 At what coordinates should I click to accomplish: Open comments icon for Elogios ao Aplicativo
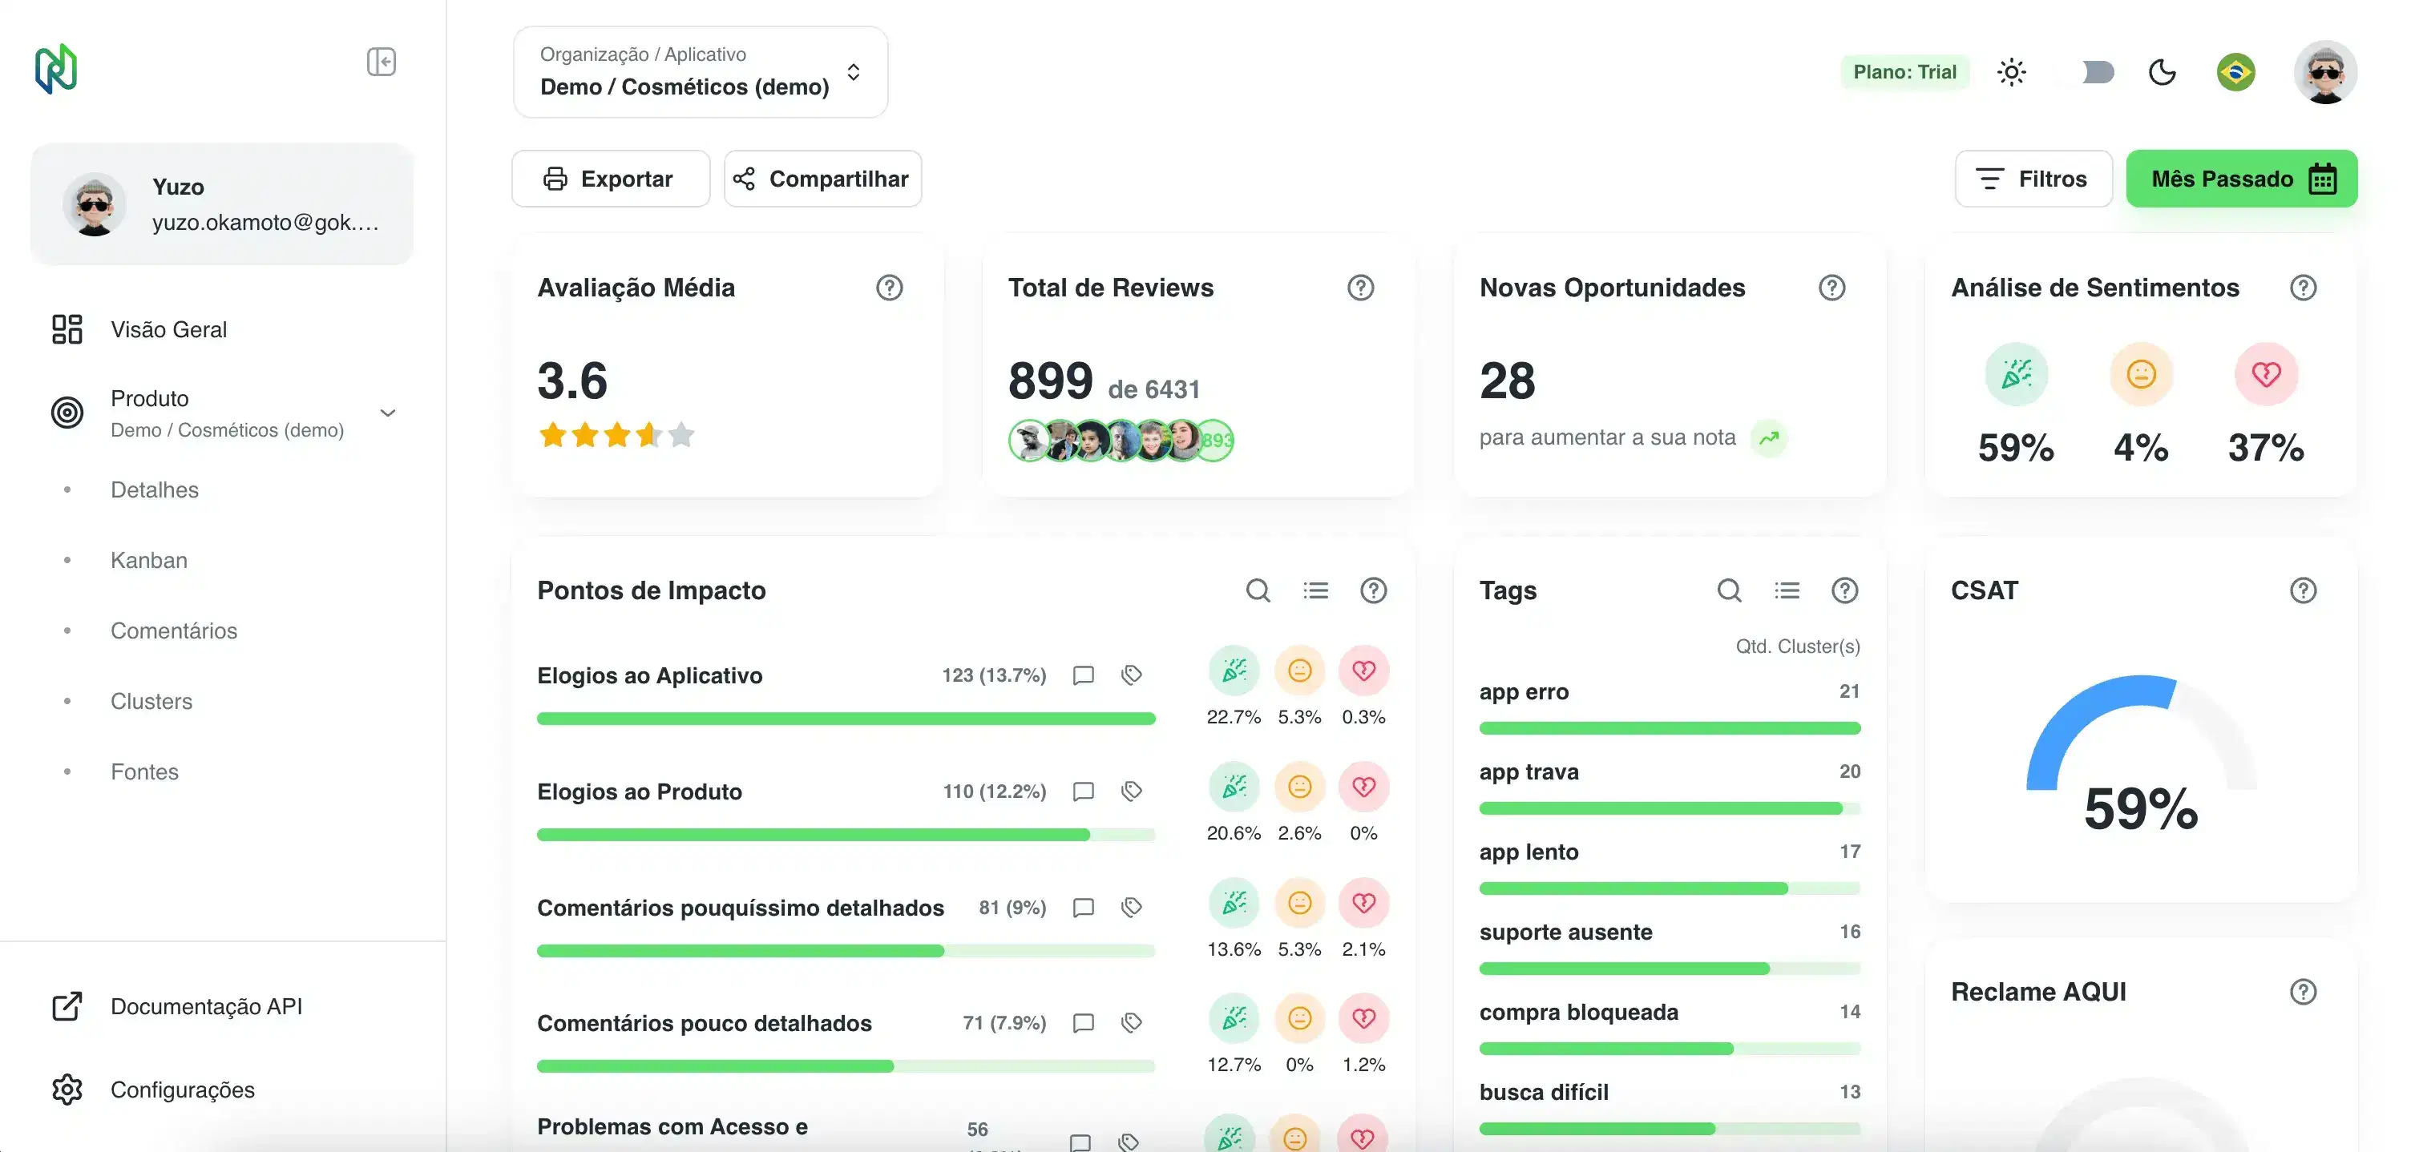point(1083,675)
